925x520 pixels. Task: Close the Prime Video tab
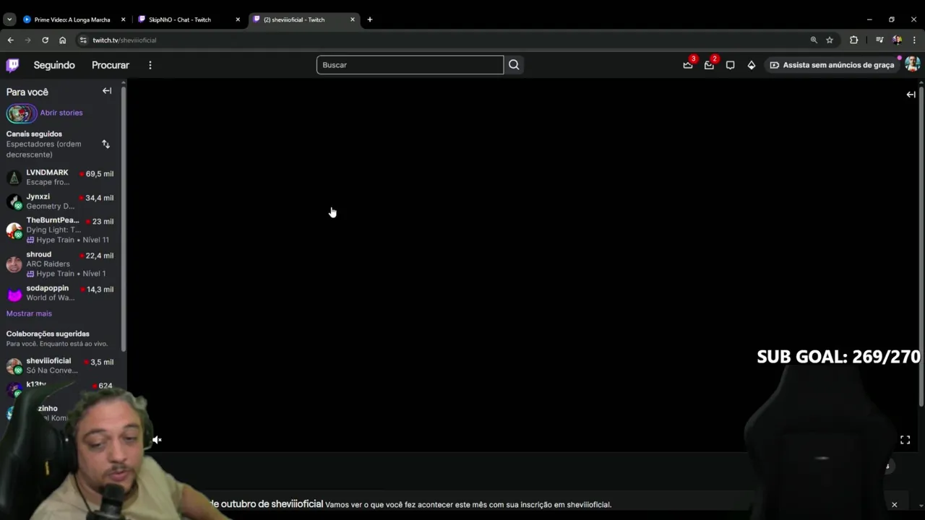point(123,19)
